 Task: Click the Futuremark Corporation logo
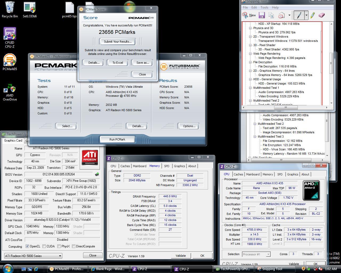(x=180, y=66)
